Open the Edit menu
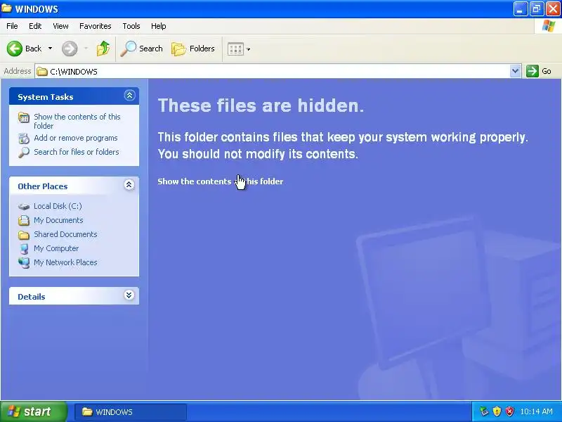This screenshot has width=562, height=422. pos(35,26)
